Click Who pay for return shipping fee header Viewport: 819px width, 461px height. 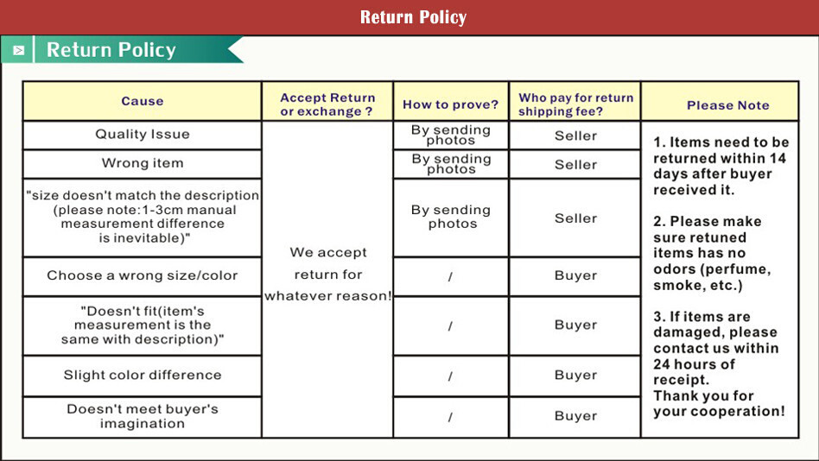575,104
